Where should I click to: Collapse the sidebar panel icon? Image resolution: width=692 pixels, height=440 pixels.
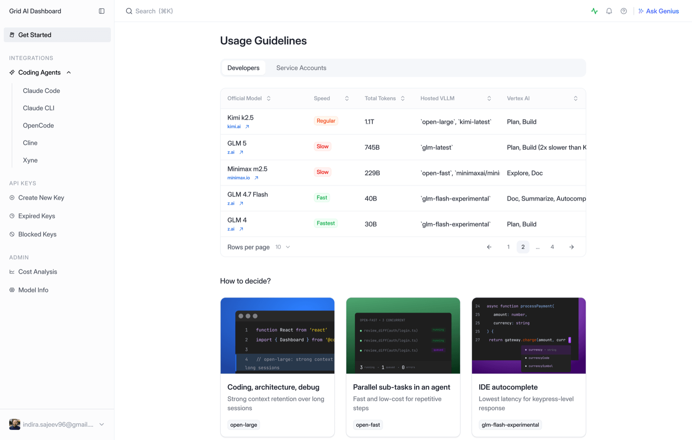coord(102,11)
